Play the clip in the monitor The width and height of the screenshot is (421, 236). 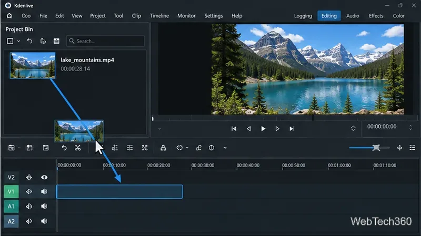point(263,129)
